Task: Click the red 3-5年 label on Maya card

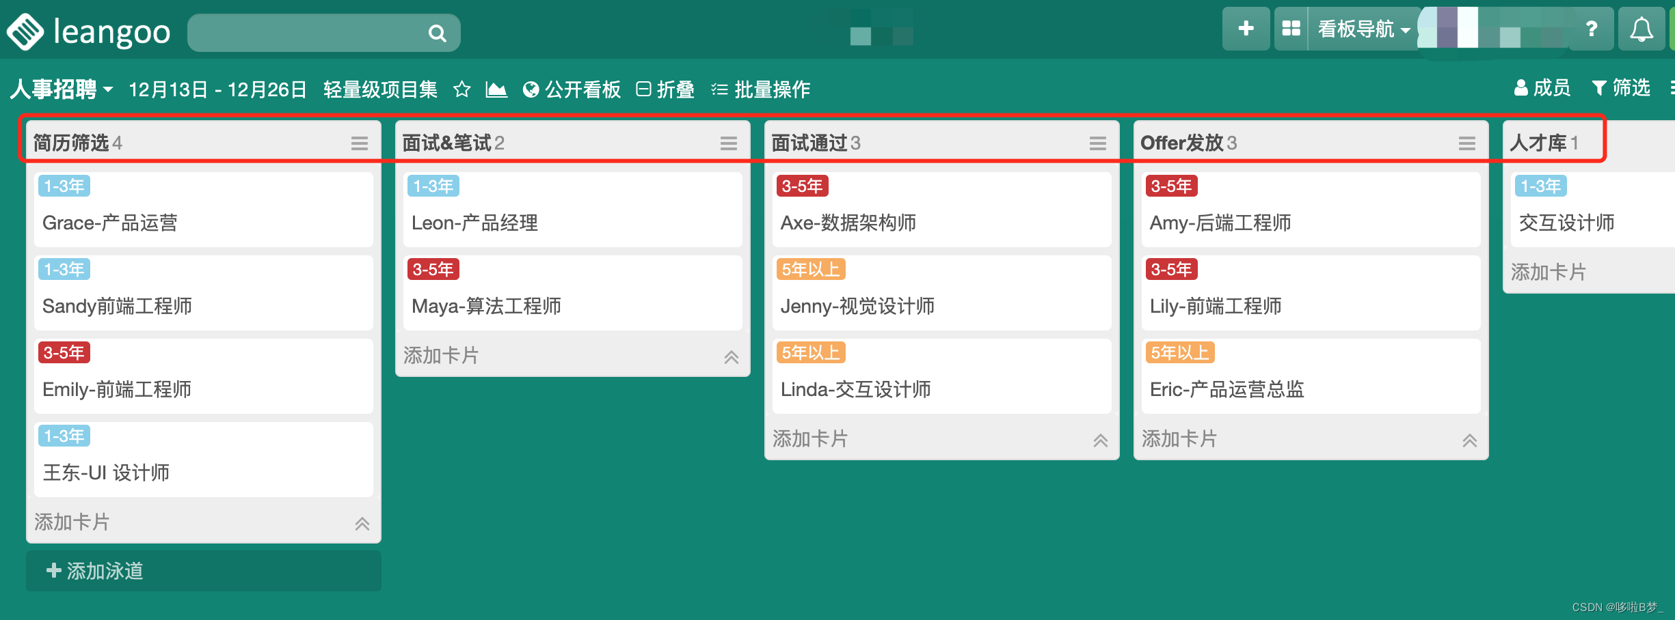Action: click(433, 269)
